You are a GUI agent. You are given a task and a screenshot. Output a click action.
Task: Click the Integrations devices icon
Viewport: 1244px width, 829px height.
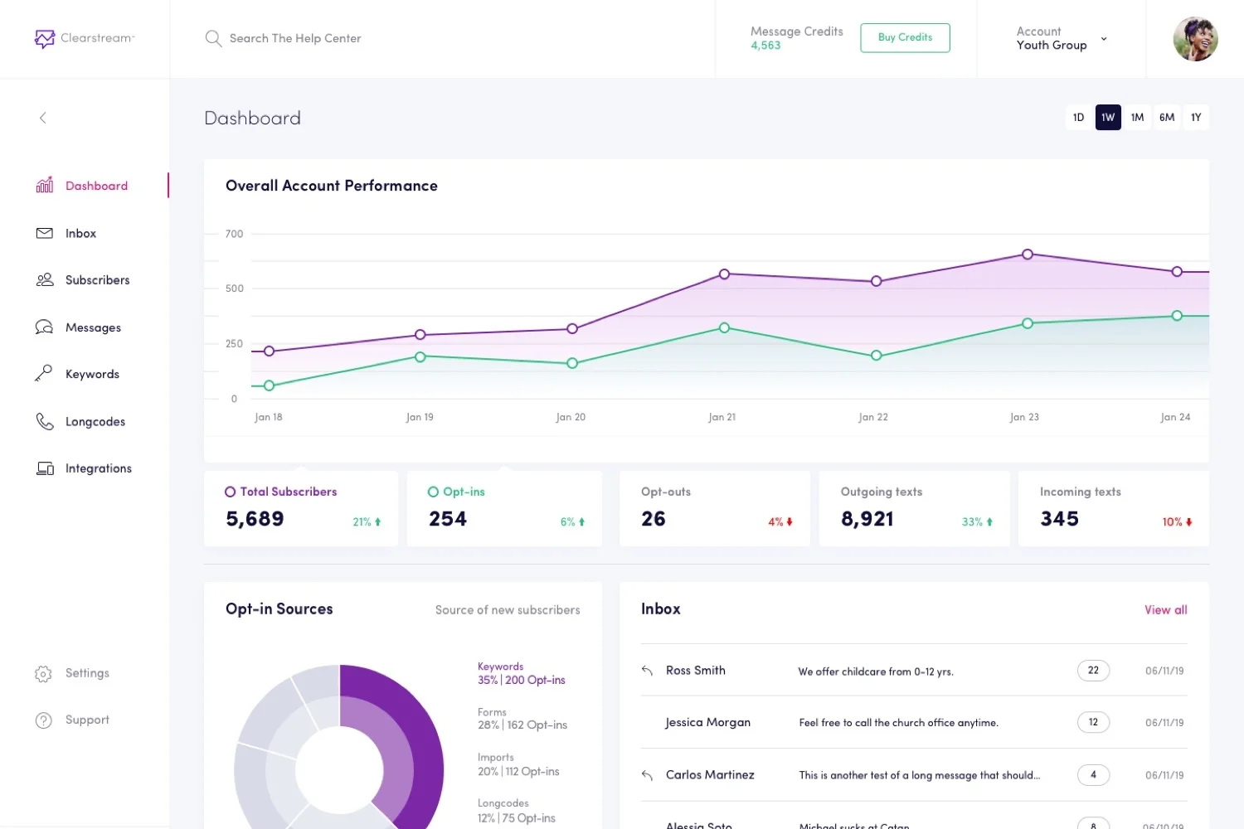click(x=45, y=468)
